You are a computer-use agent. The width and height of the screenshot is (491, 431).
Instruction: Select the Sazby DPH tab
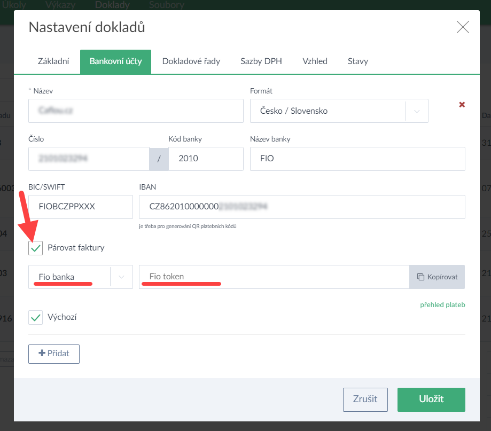click(x=261, y=61)
